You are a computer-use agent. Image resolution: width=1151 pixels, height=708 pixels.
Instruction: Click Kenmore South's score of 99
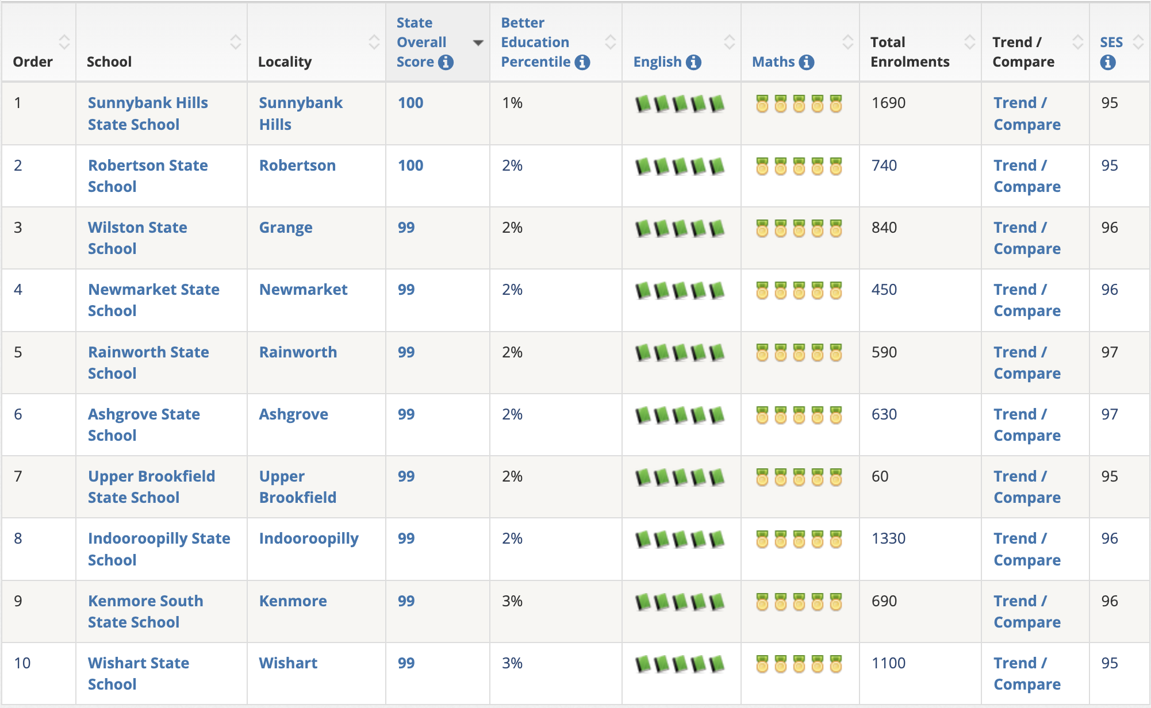406,601
